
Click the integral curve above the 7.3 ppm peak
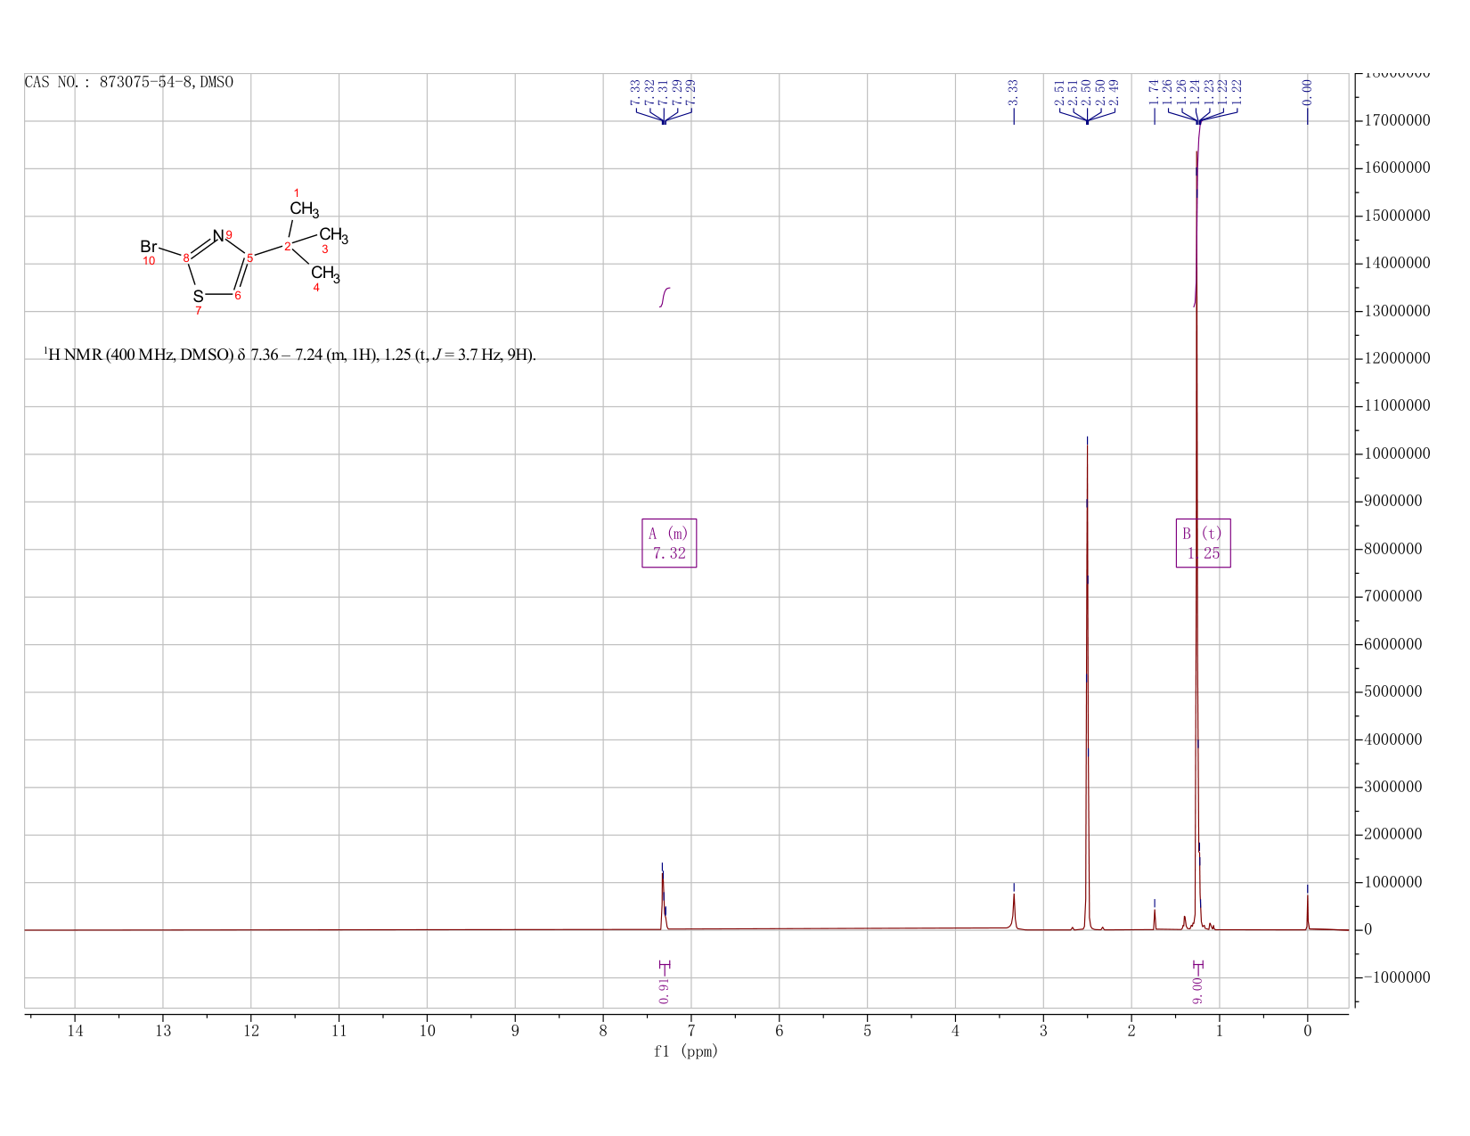pos(665,298)
